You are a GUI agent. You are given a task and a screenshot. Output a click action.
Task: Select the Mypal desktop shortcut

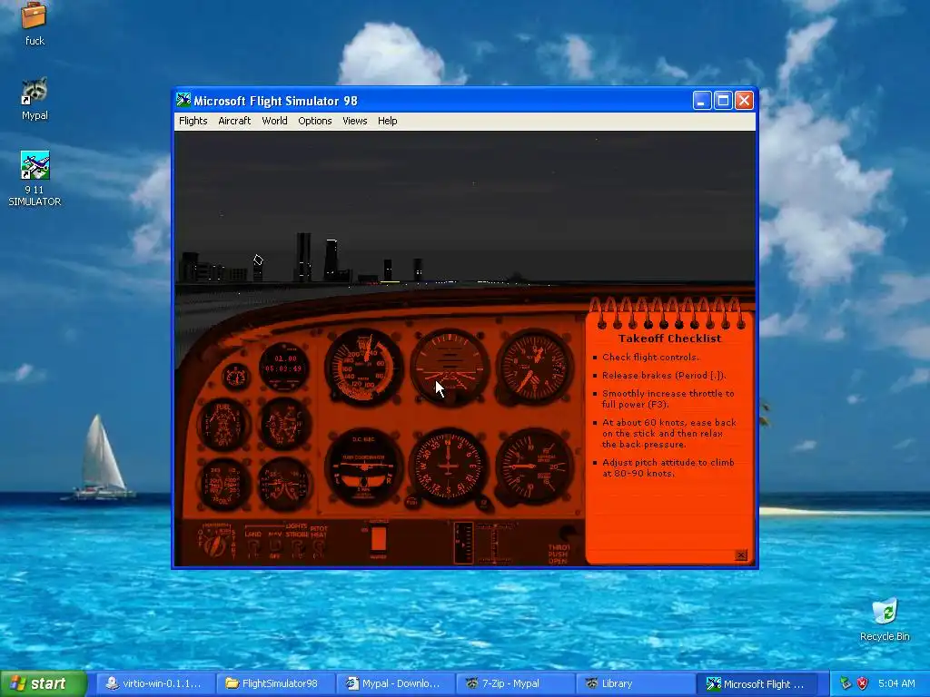(x=35, y=99)
